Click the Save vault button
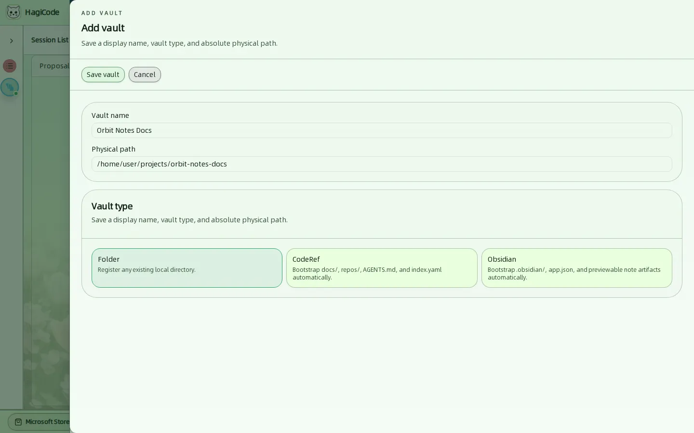This screenshot has width=694, height=433. pyautogui.click(x=103, y=75)
